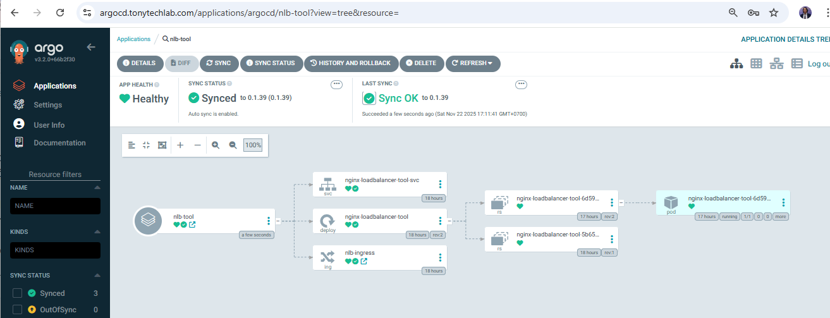Image resolution: width=830 pixels, height=318 pixels.
Task: Collapse children of the deploy node
Action: [449, 221]
